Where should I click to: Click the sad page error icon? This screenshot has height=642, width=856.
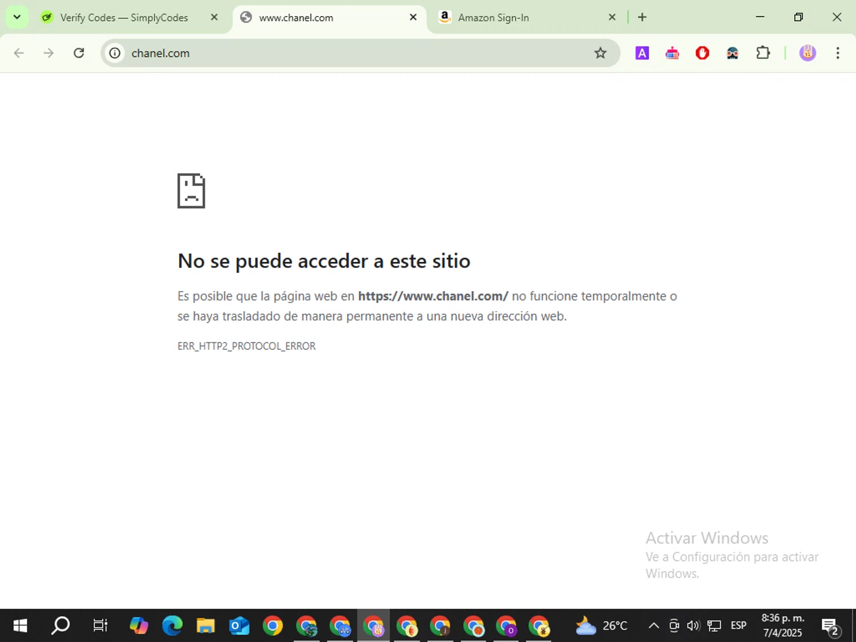191,191
